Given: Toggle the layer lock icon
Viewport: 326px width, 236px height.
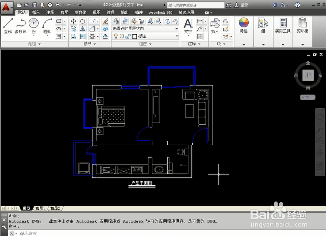Looking at the screenshot, I should tap(128, 36).
